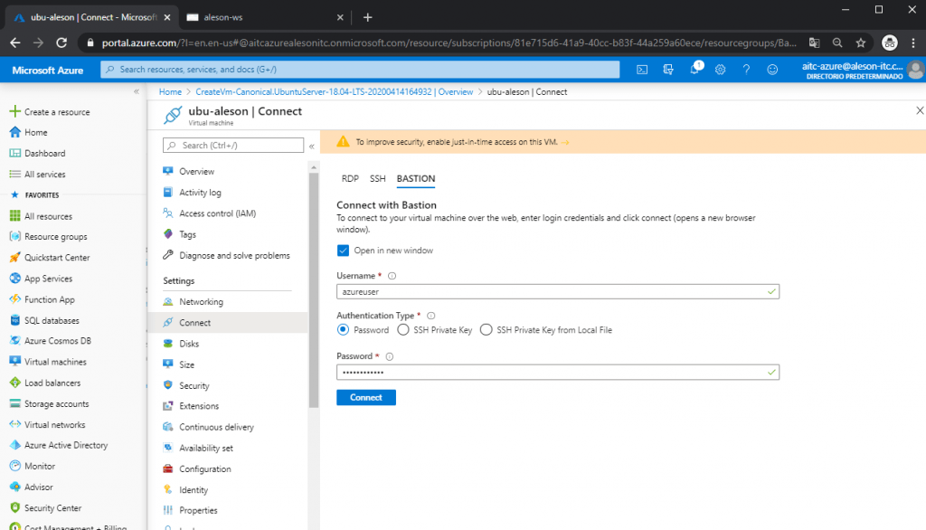This screenshot has height=530, width=926.
Task: Go to Home in the Azure sidebar
Action: pos(36,132)
